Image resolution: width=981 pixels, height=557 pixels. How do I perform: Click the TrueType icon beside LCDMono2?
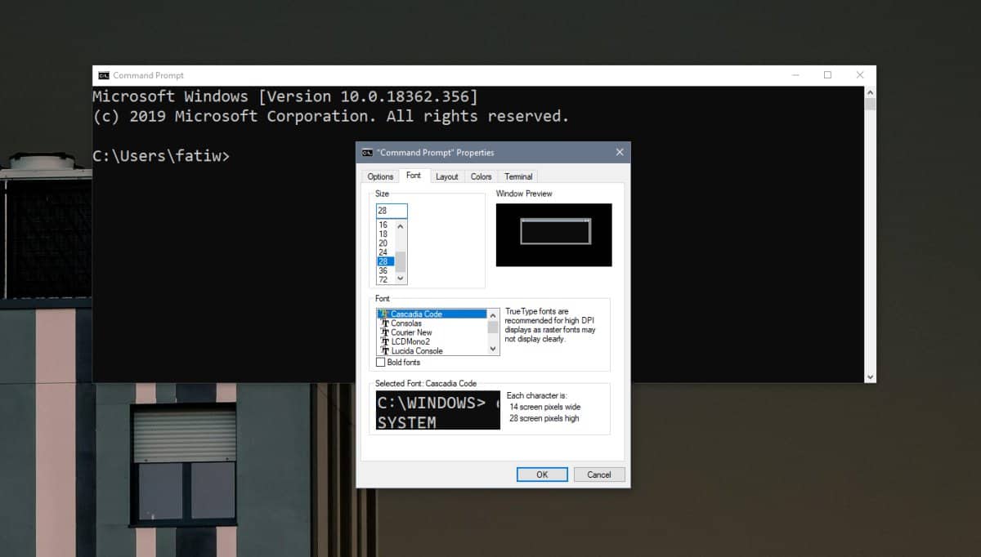pyautogui.click(x=384, y=341)
